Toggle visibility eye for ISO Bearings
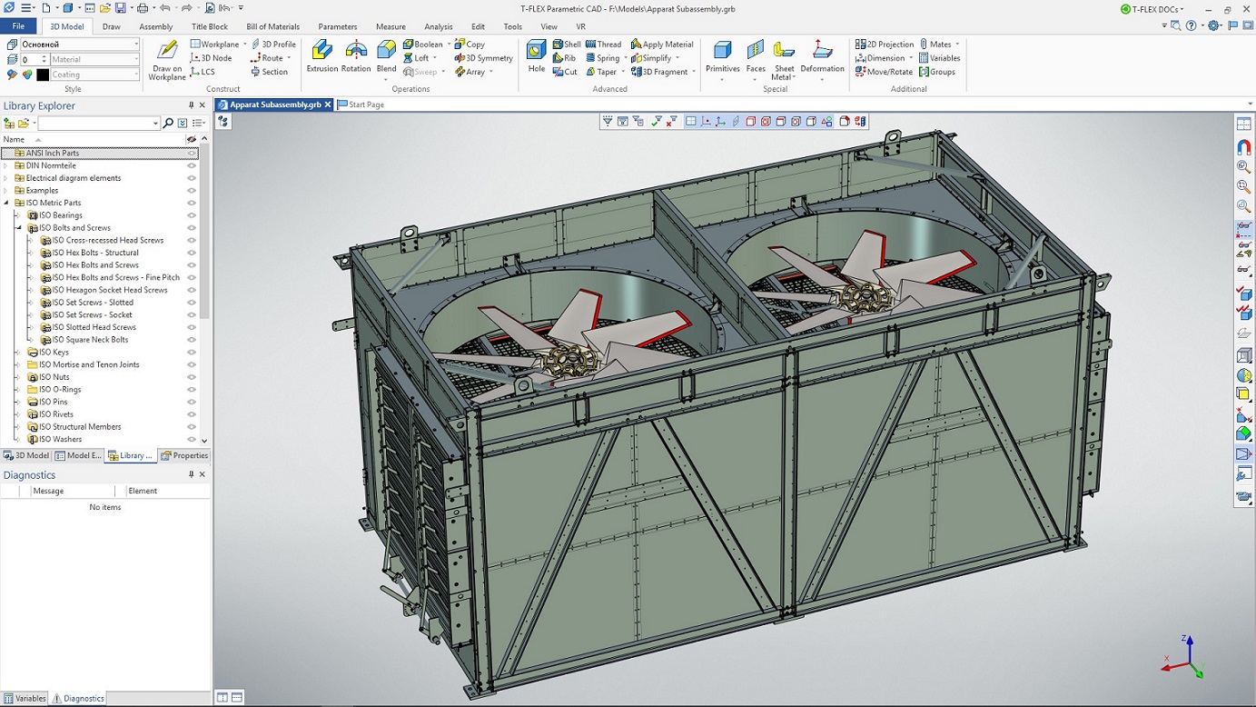Viewport: 1256px width, 707px height. click(x=192, y=215)
